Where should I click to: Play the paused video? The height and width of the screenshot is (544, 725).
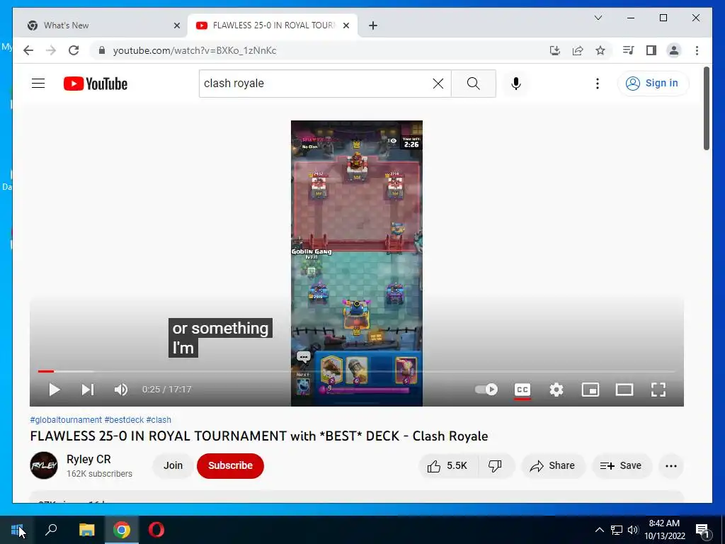pos(55,390)
